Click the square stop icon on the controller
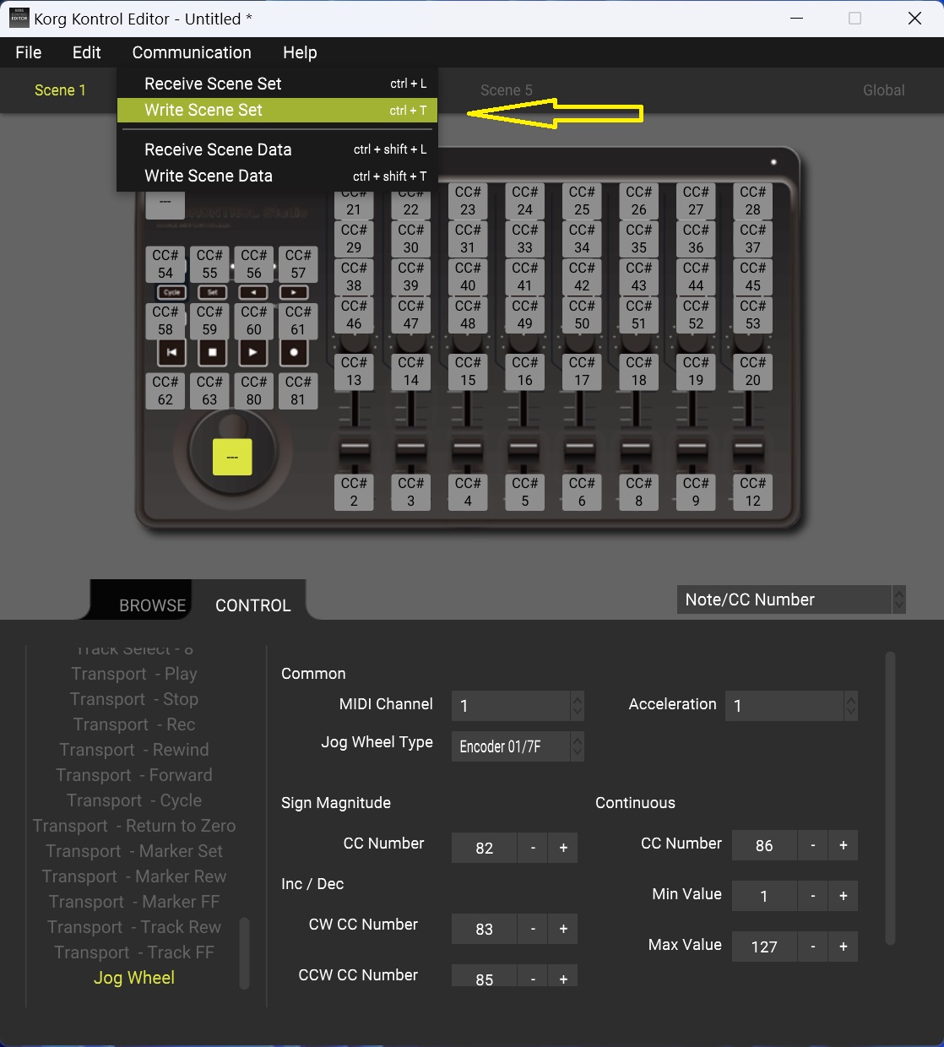This screenshot has width=944, height=1047. click(x=212, y=352)
